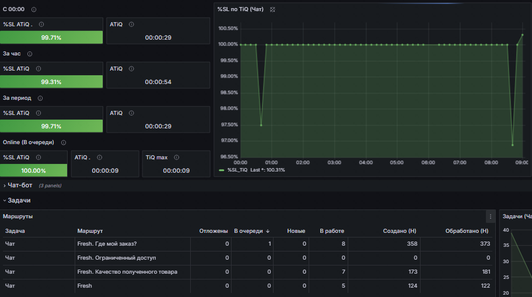The image size is (532, 297).
Task: Click the icon next to %SL по TiQ (Чат) title
Action: [272, 9]
